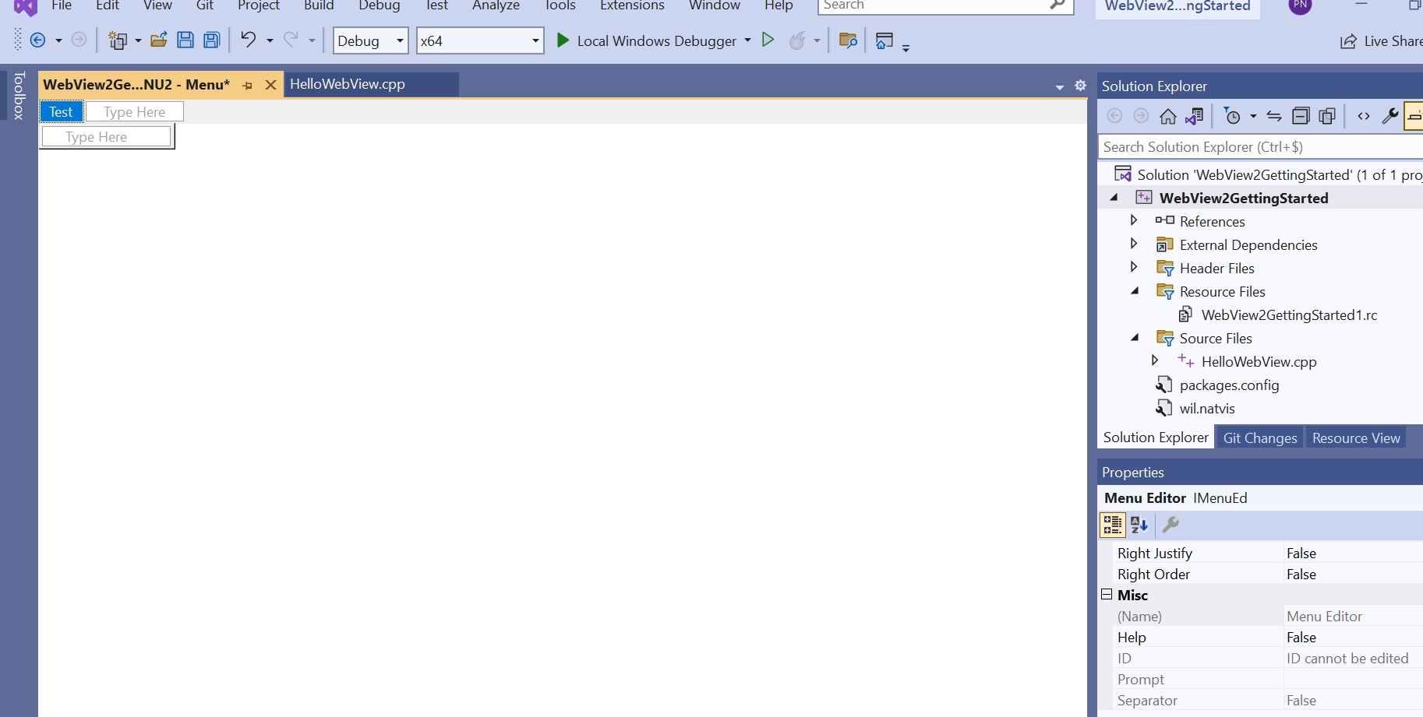The height and width of the screenshot is (717, 1423).
Task: Open Local Windows Debugger target dropdown arrow
Action: tap(747, 40)
